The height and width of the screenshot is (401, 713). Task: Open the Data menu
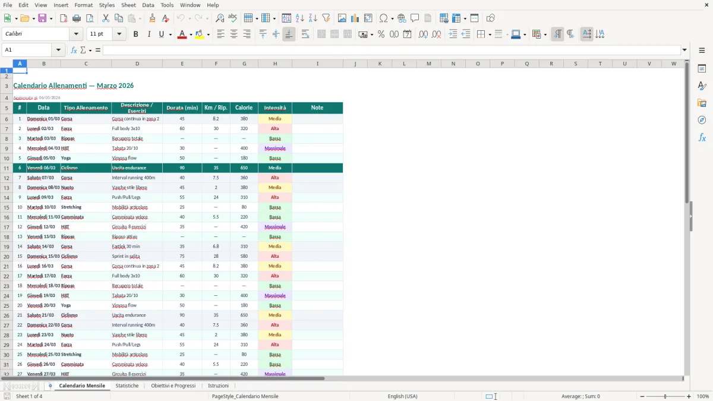tap(148, 5)
